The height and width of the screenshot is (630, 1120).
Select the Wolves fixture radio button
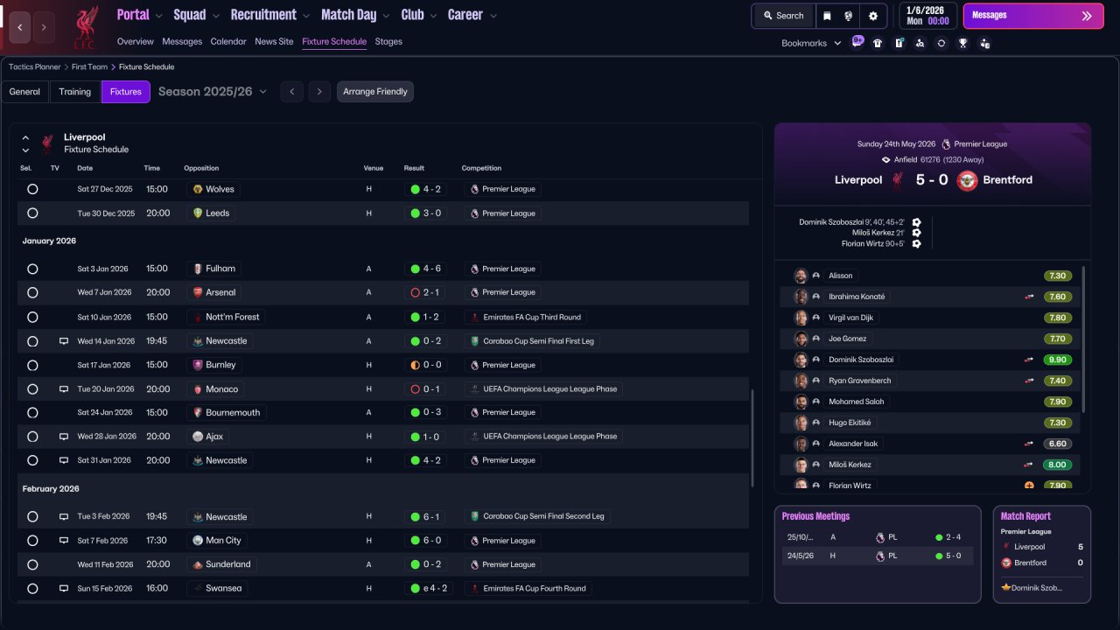[x=32, y=189]
